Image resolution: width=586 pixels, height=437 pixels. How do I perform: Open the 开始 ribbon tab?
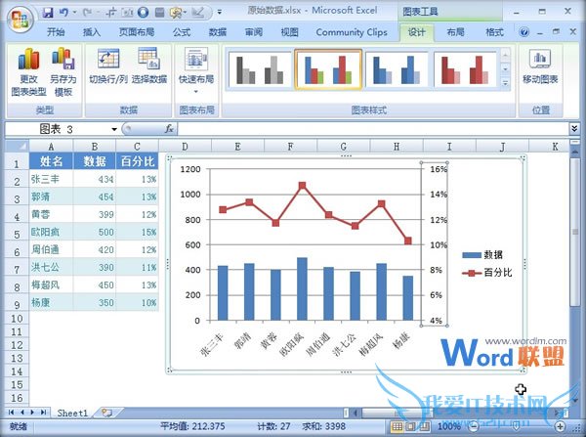(x=56, y=32)
